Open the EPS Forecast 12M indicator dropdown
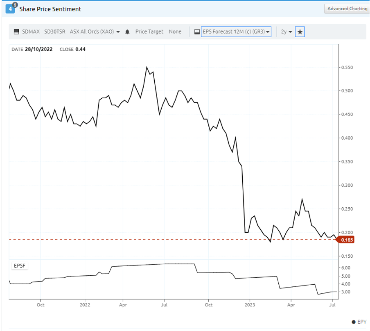Viewport: 370px width, 331px height. point(236,32)
